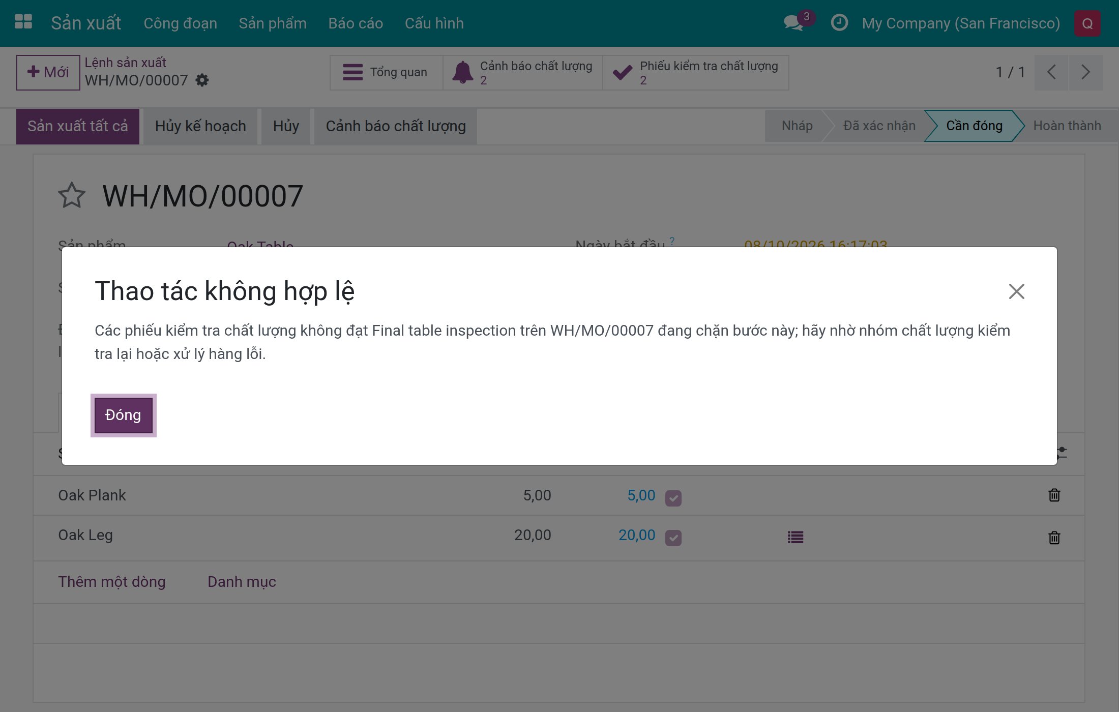This screenshot has width=1119, height=712.
Task: Select the Hoàn thành status stage
Action: click(x=1067, y=126)
